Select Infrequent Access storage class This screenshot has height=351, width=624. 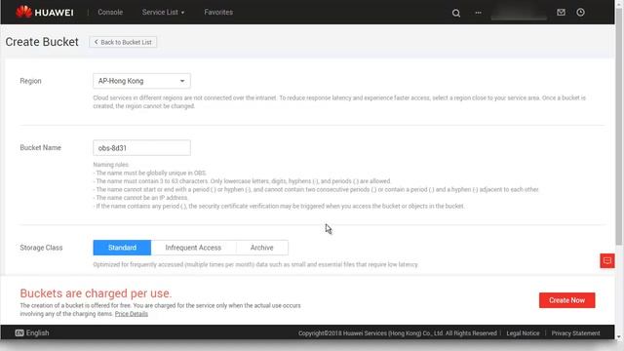(x=193, y=248)
